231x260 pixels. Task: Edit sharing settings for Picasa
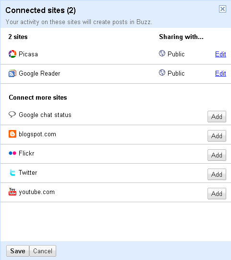tap(220, 54)
